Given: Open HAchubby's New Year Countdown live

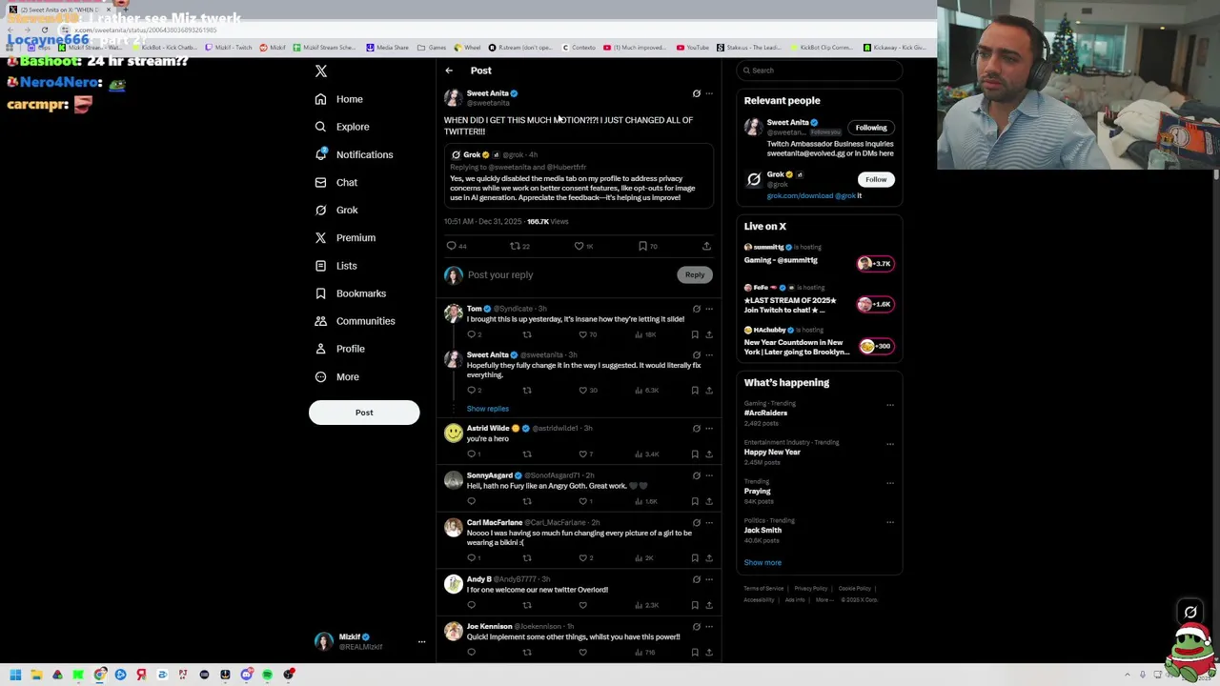Looking at the screenshot, I should (x=820, y=342).
